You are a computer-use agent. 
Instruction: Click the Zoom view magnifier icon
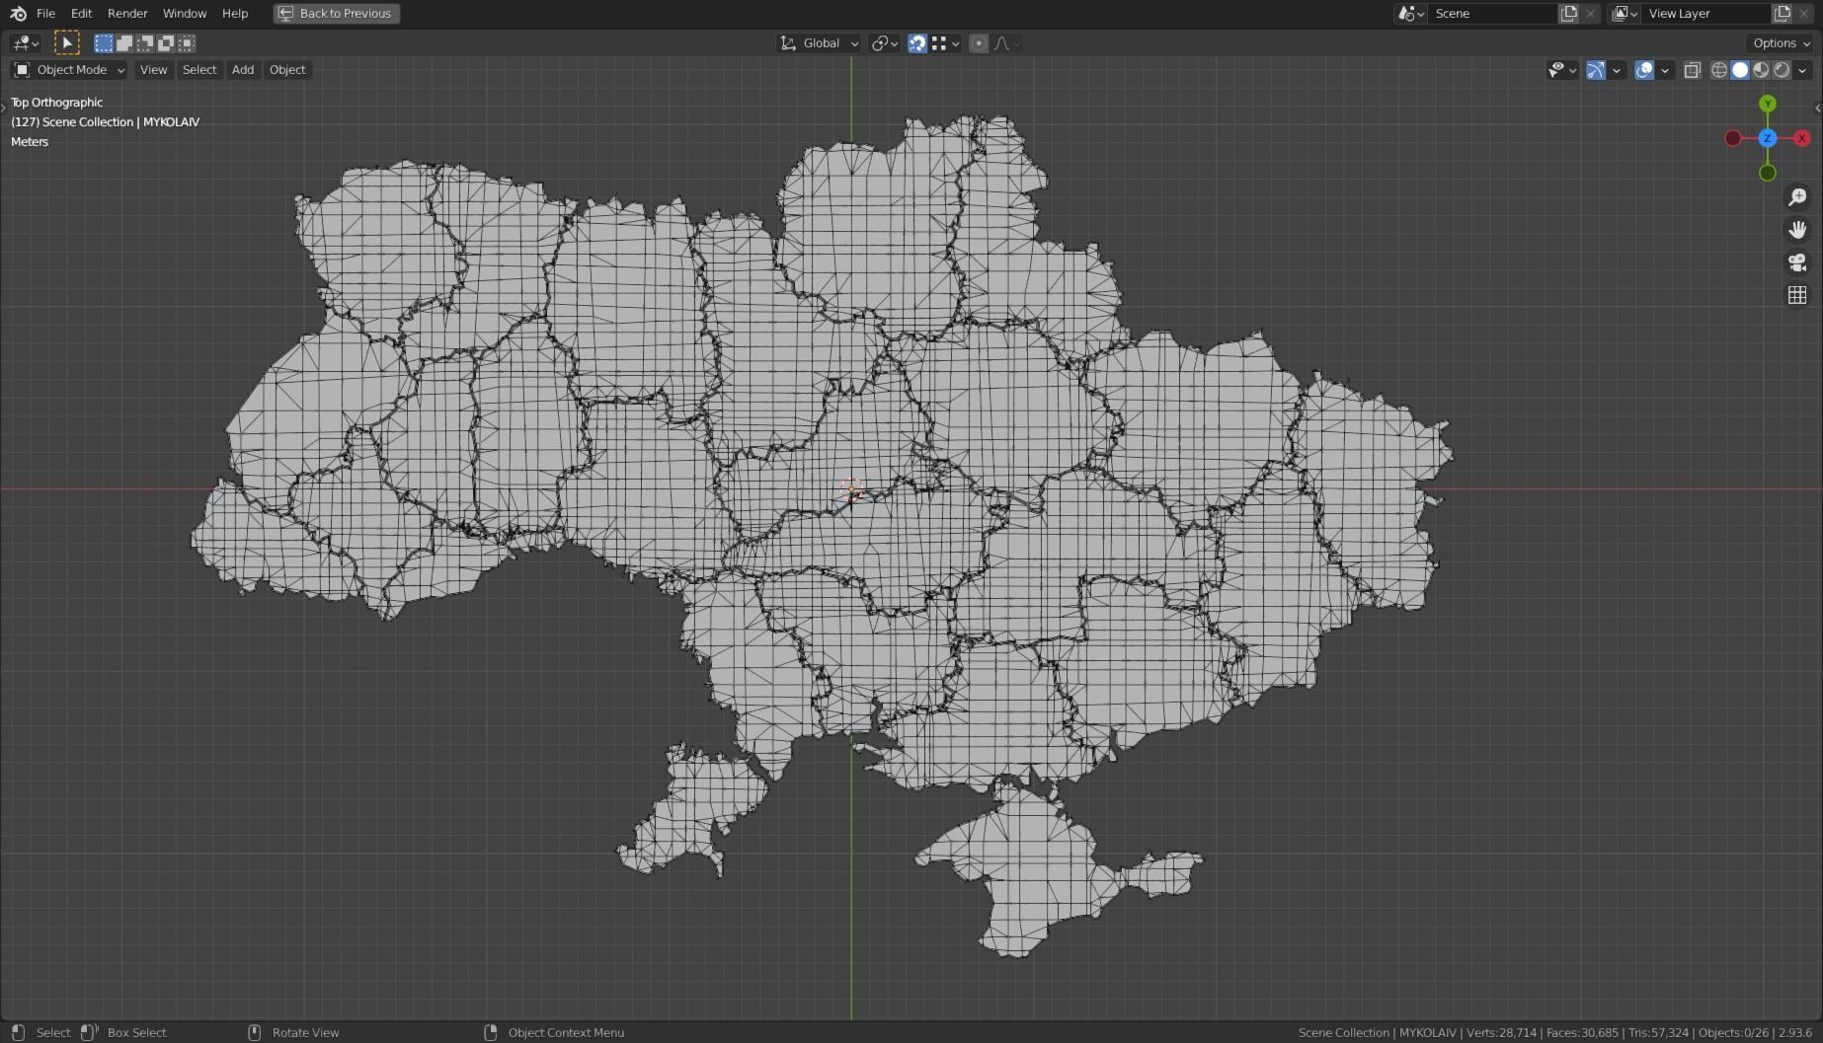(1797, 197)
